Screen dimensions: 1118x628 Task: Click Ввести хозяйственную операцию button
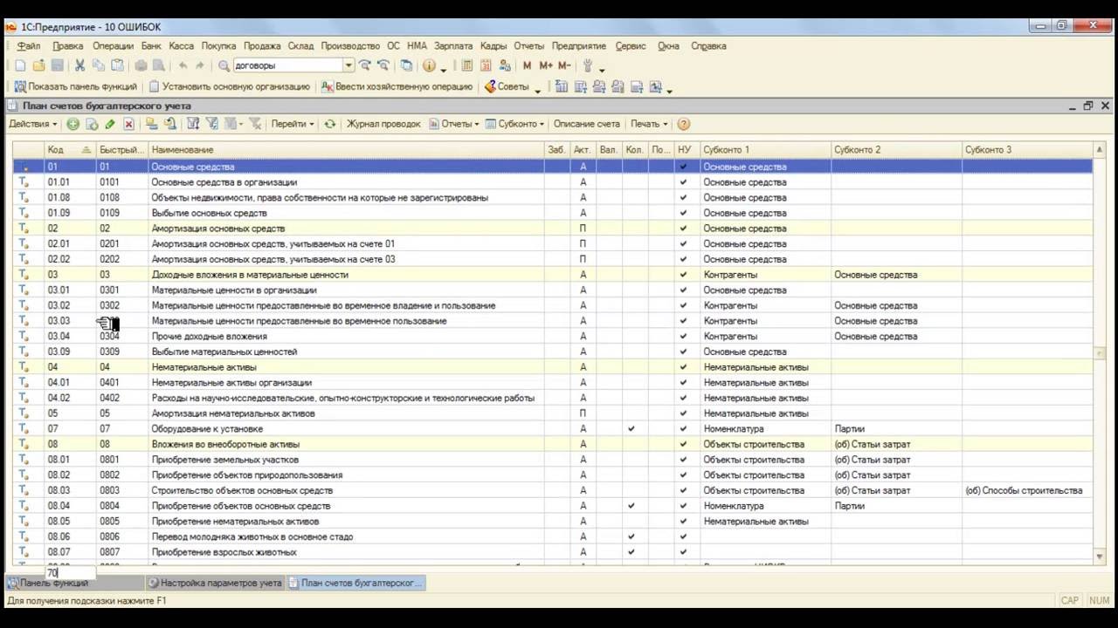(x=397, y=86)
